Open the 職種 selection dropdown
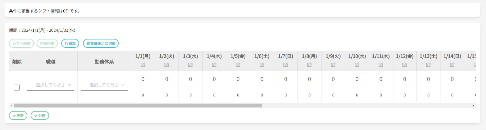This screenshot has width=486, height=130. point(51,85)
